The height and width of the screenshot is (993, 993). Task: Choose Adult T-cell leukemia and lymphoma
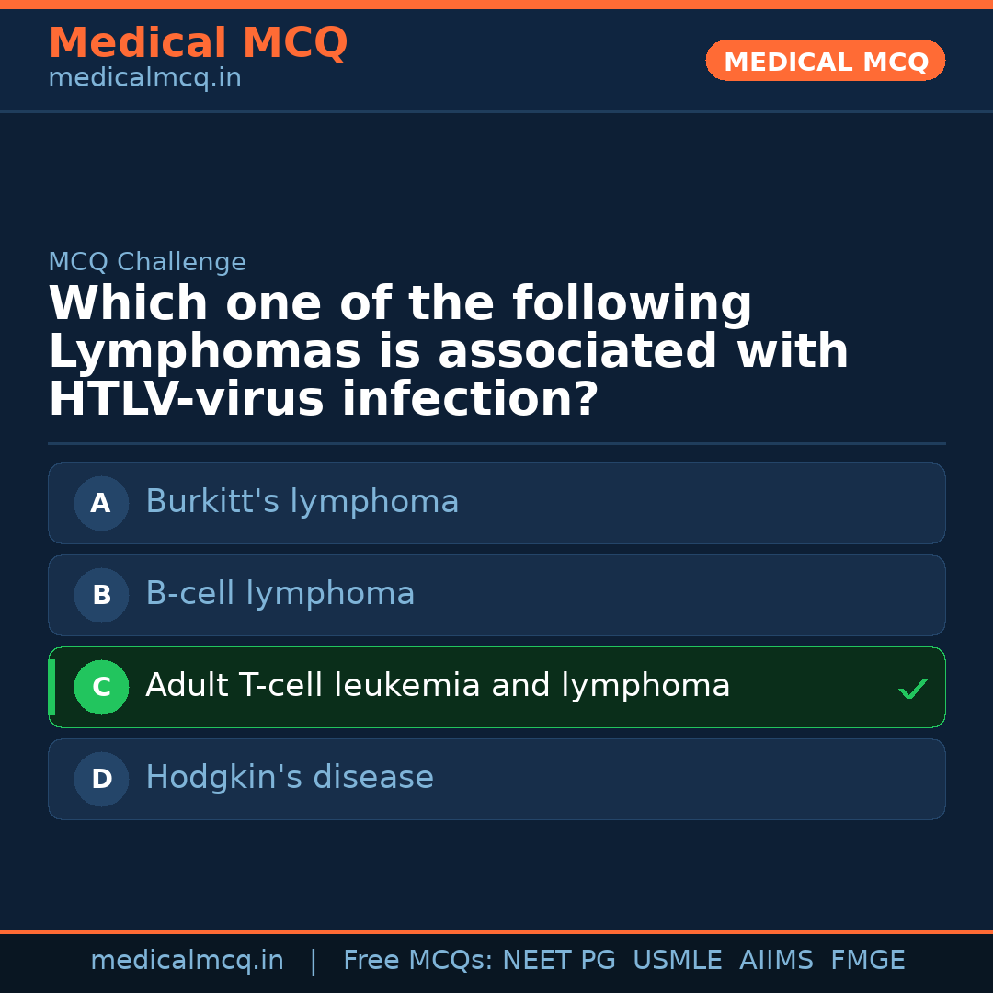[438, 686]
